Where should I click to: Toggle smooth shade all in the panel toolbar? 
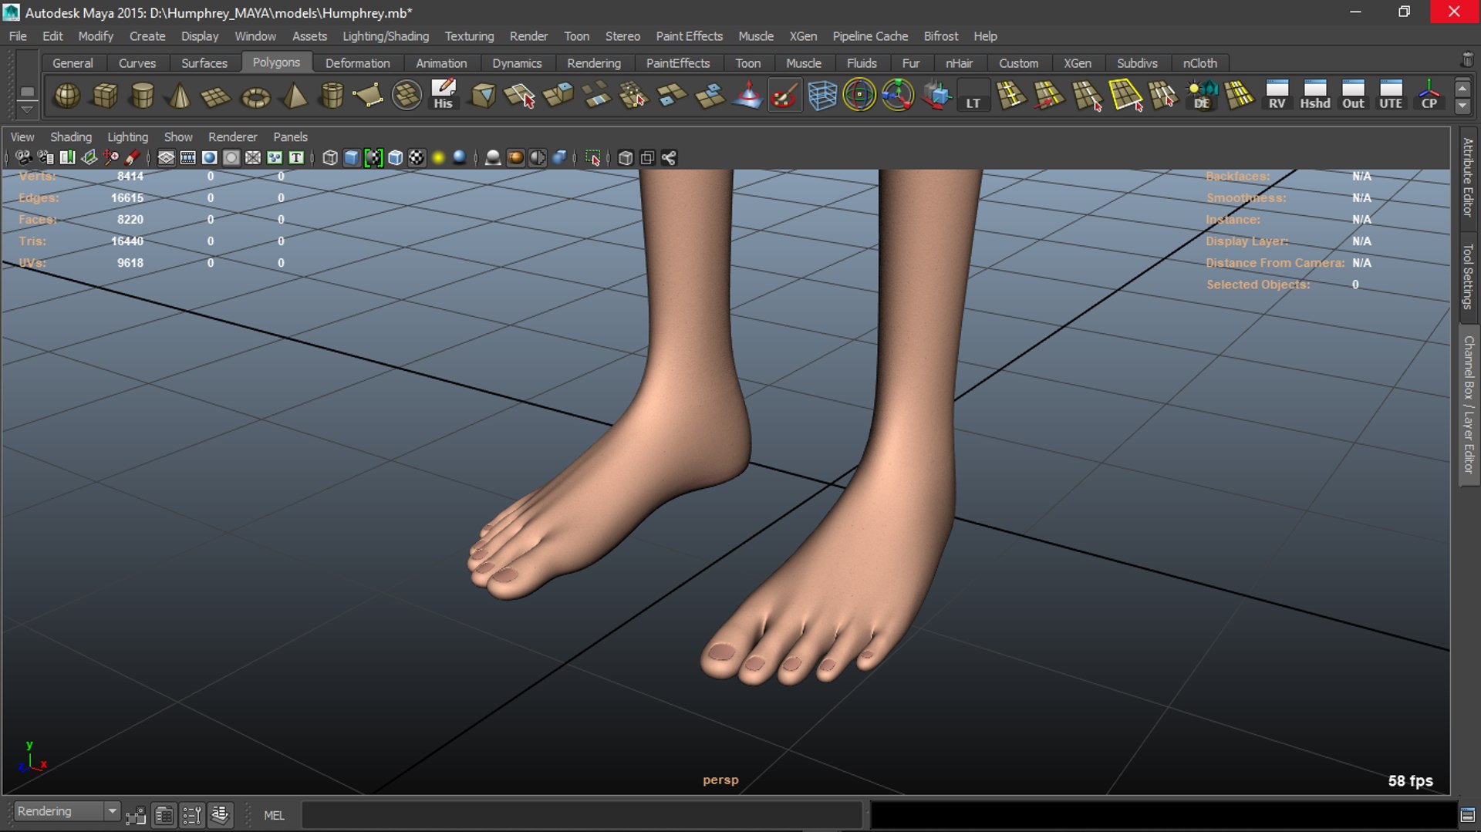click(352, 158)
